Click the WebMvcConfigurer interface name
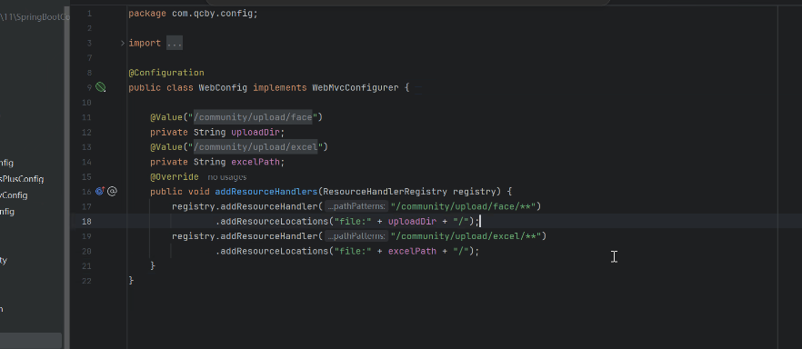802x349 pixels. point(355,87)
